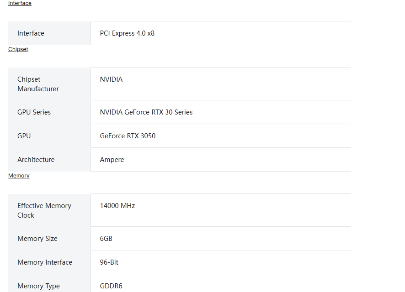Select NVIDIA GeForce RTX 30 Series value

(146, 112)
